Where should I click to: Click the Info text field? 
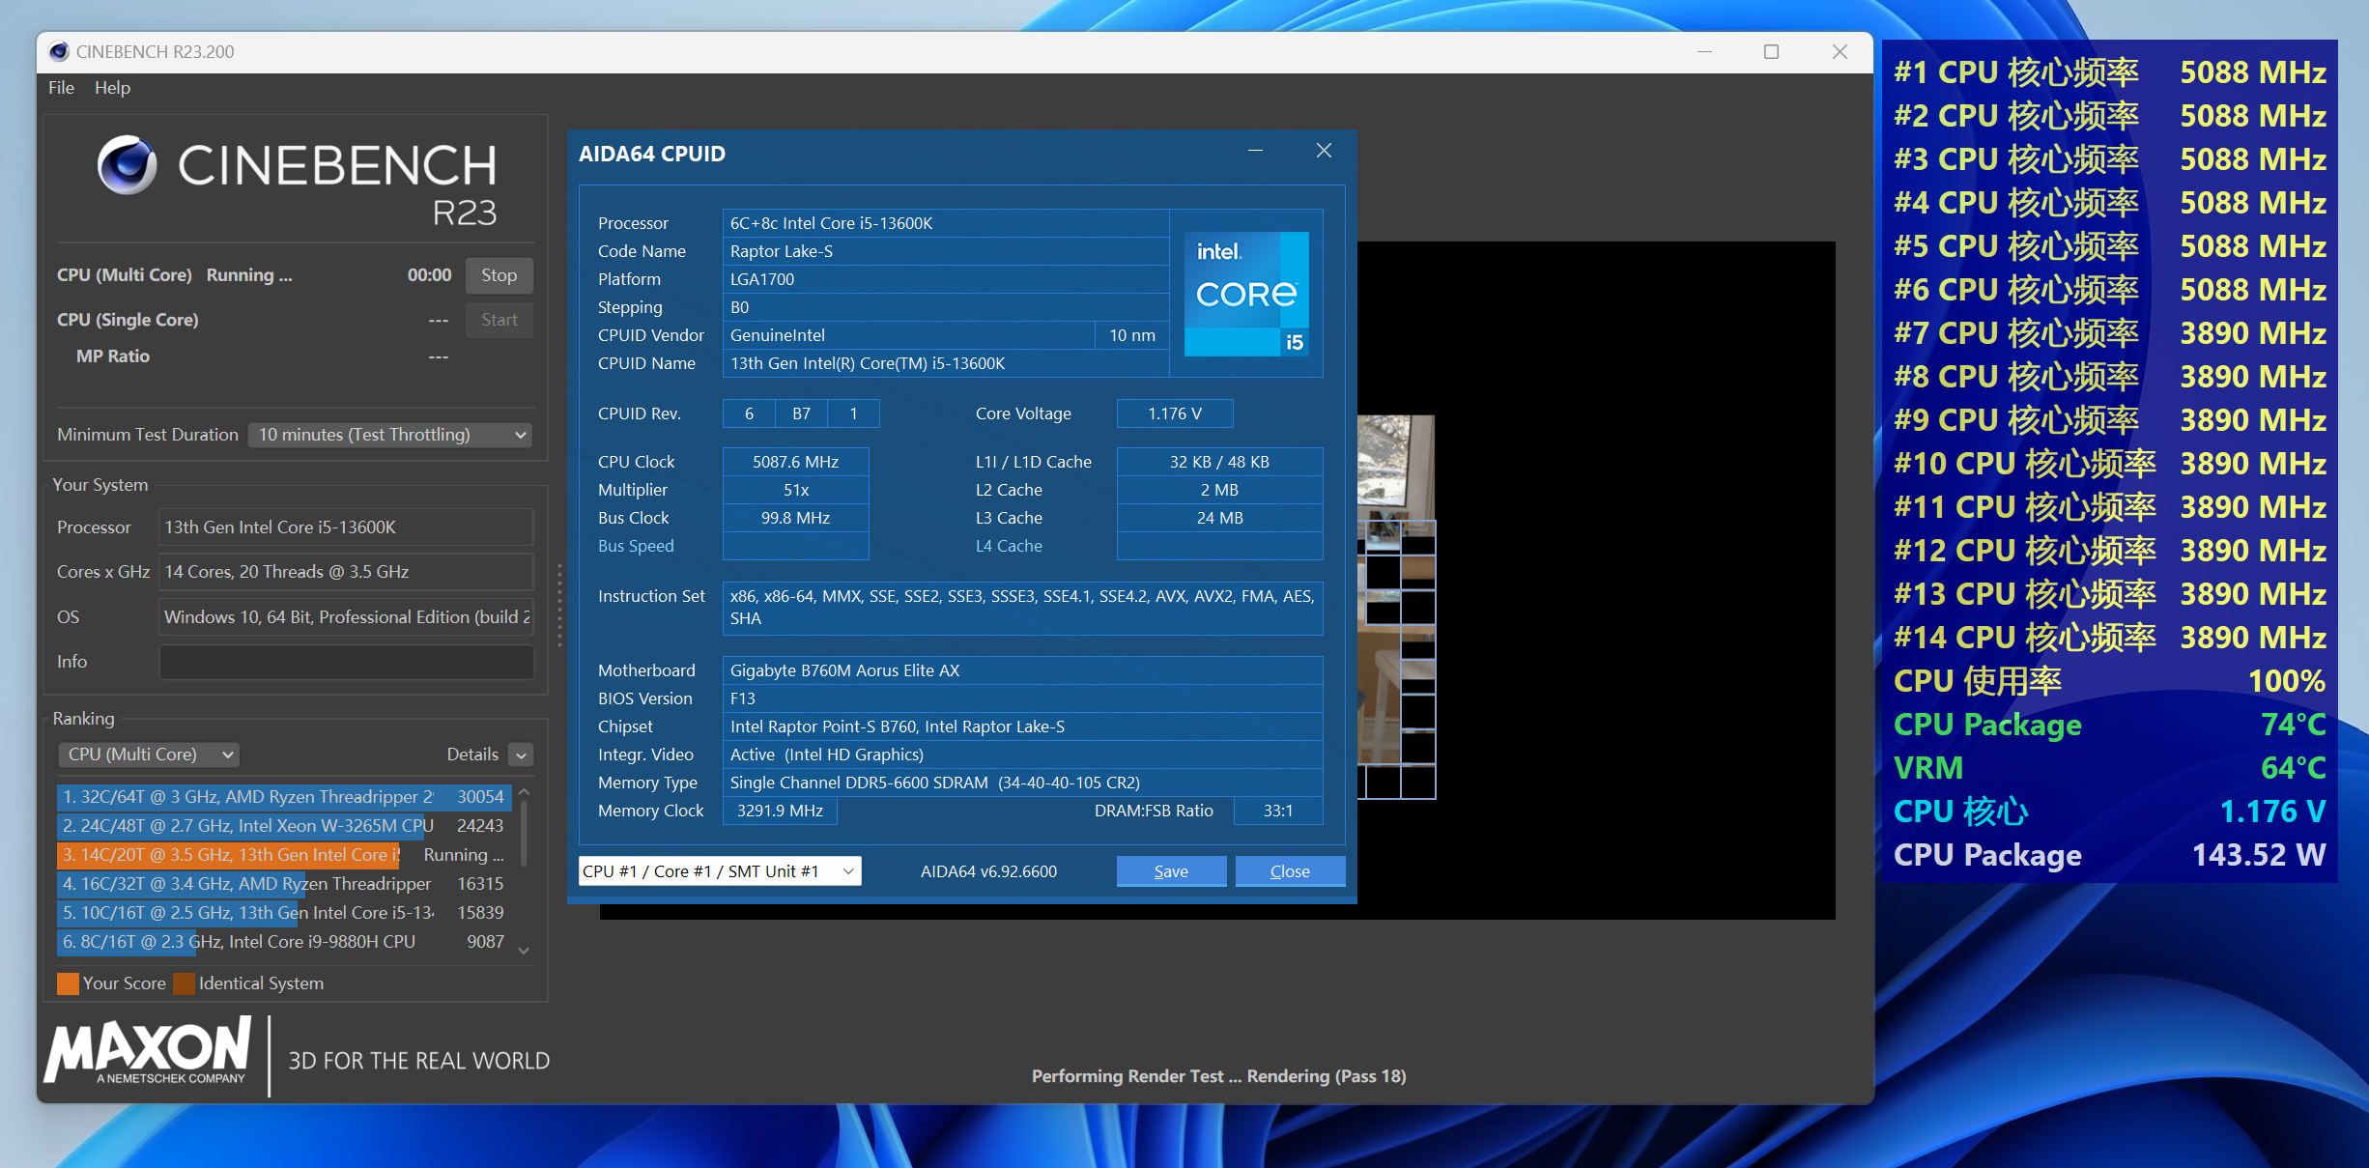[346, 662]
